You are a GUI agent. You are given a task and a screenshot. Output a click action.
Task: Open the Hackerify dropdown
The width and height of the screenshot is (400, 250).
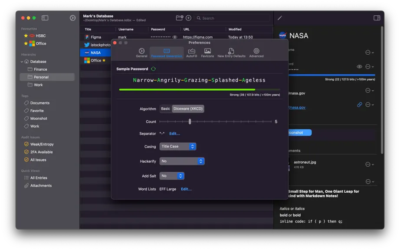182,161
